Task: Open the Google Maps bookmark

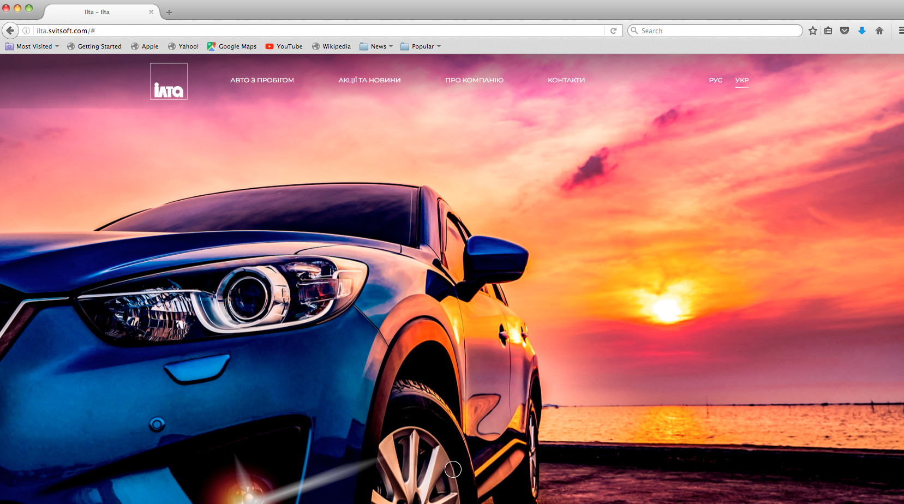Action: tap(232, 46)
